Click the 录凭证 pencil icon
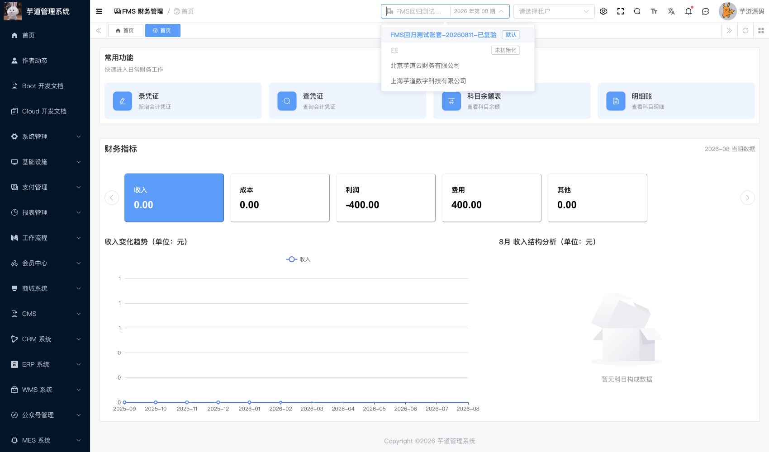The height and width of the screenshot is (452, 769). tap(123, 101)
